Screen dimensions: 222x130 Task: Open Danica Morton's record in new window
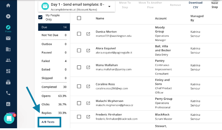tap(88, 34)
